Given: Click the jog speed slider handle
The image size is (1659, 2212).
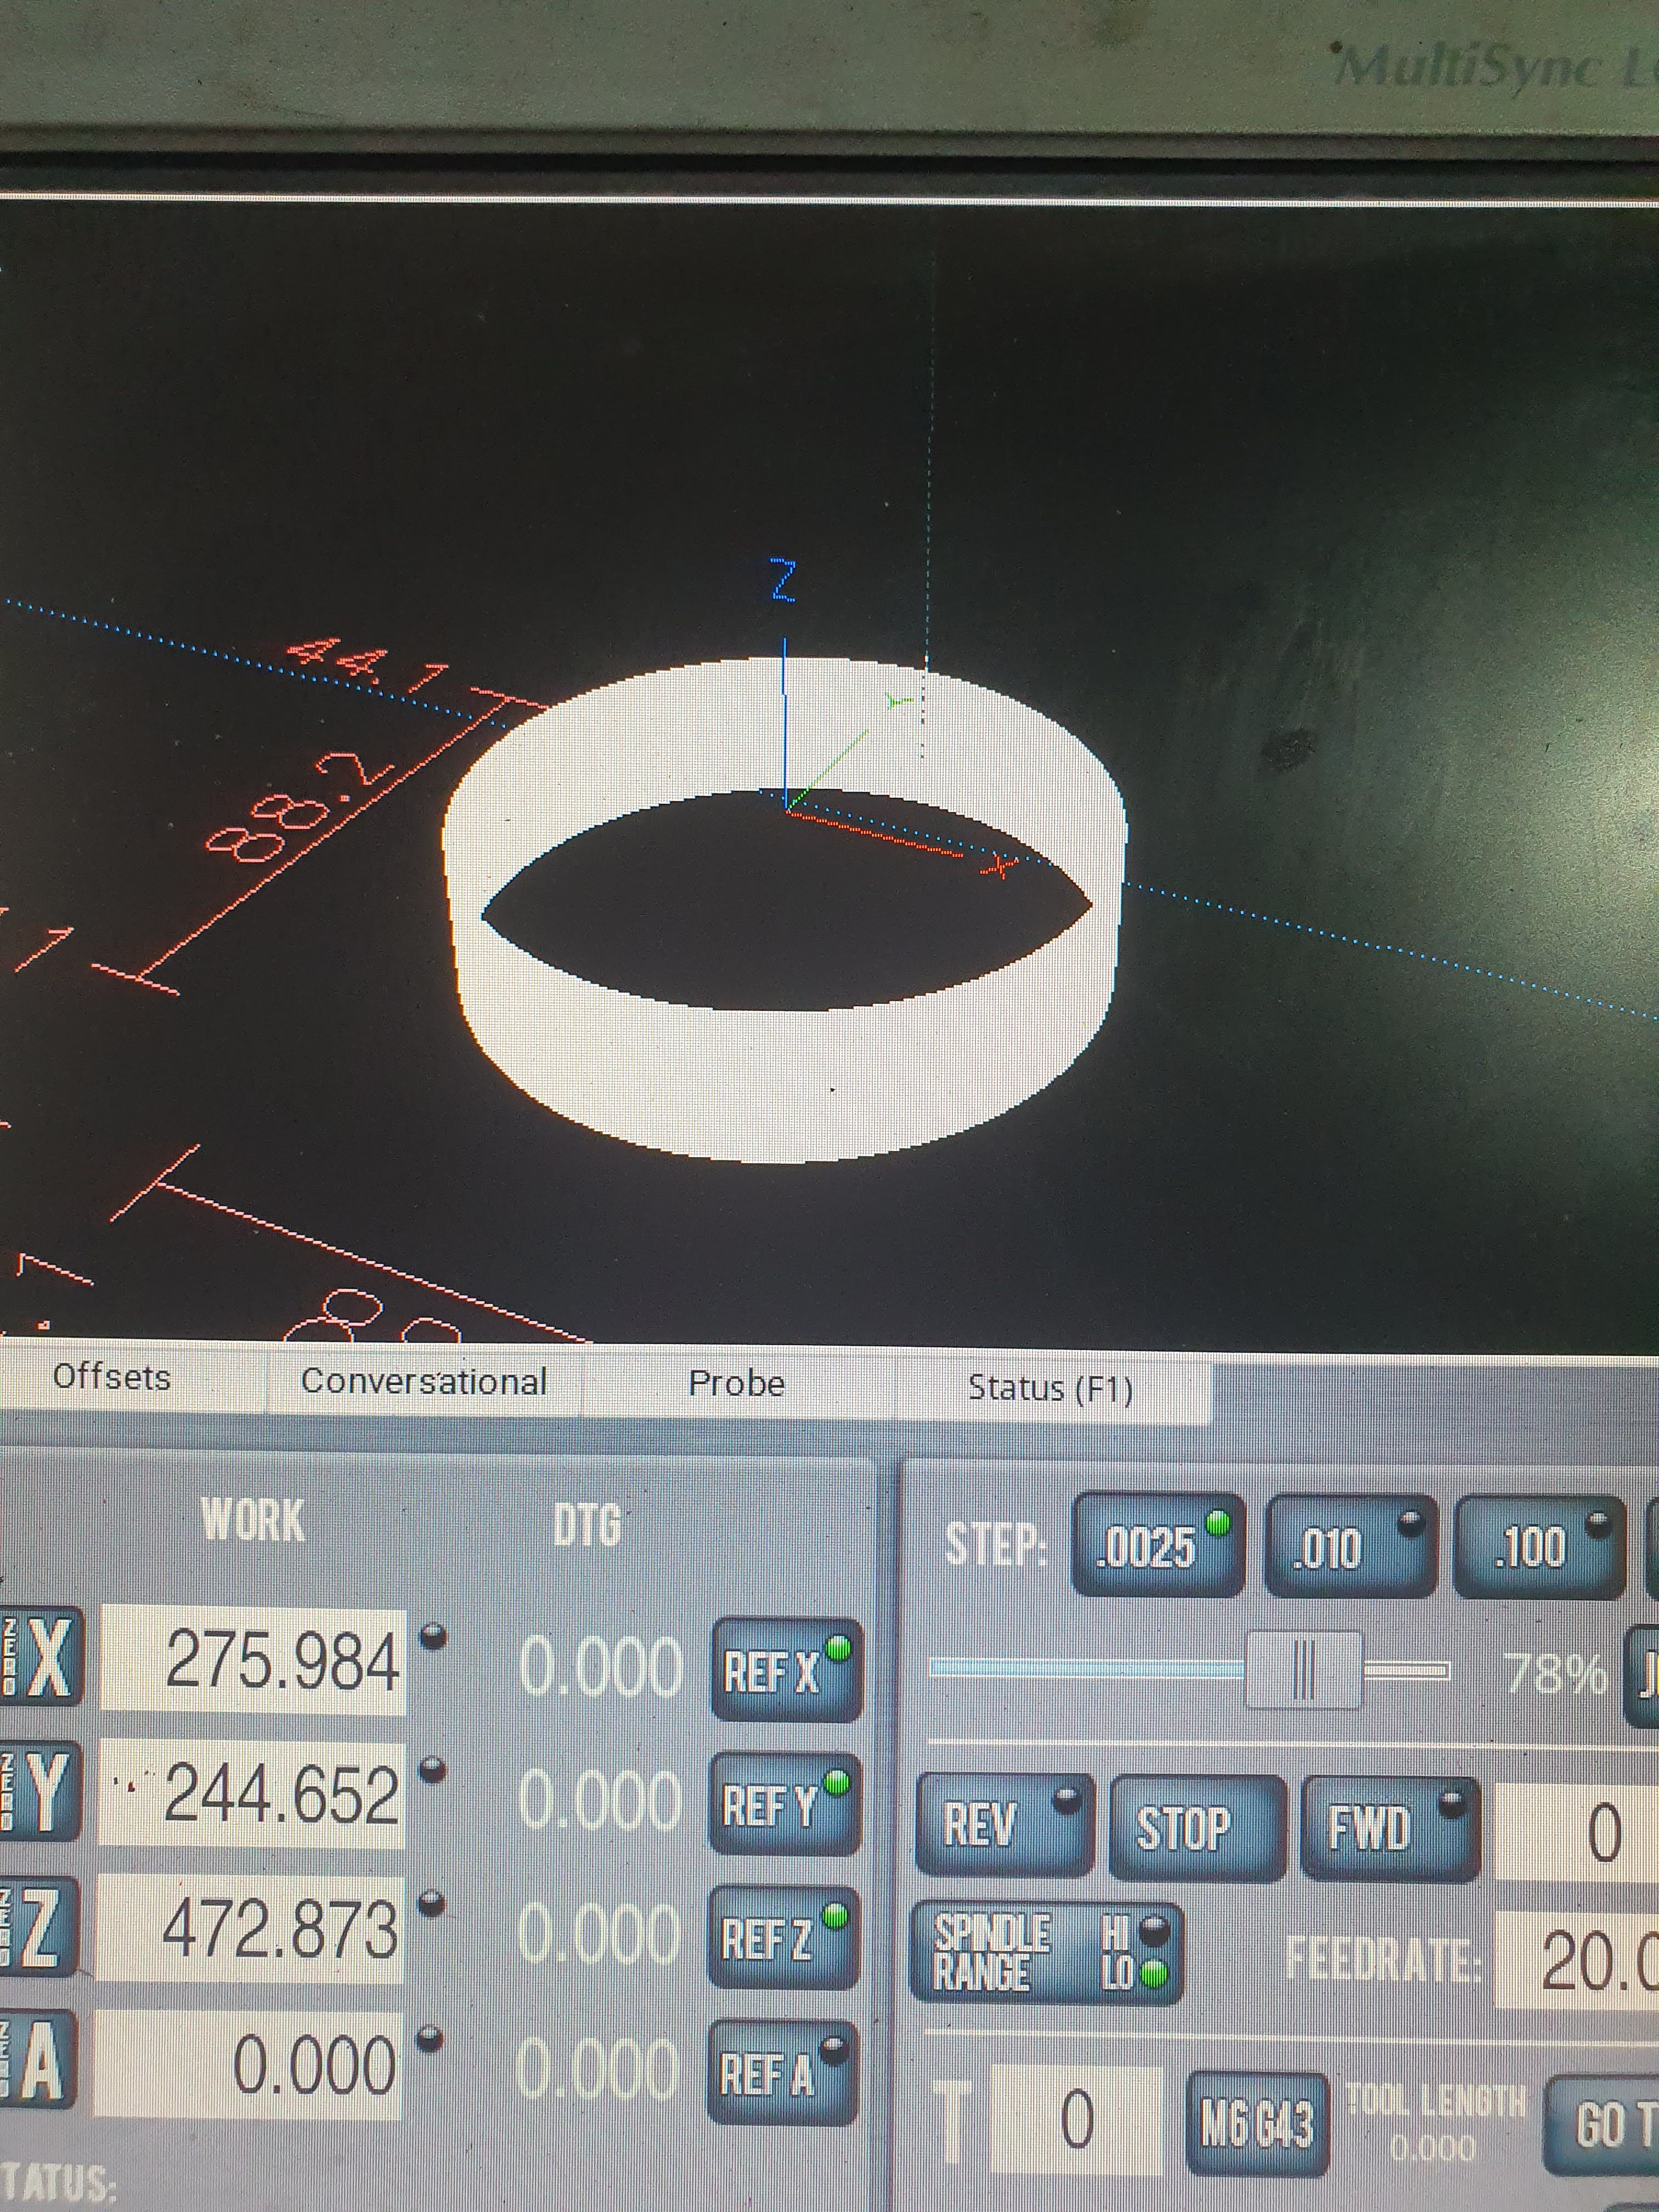Looking at the screenshot, I should point(1304,1669).
